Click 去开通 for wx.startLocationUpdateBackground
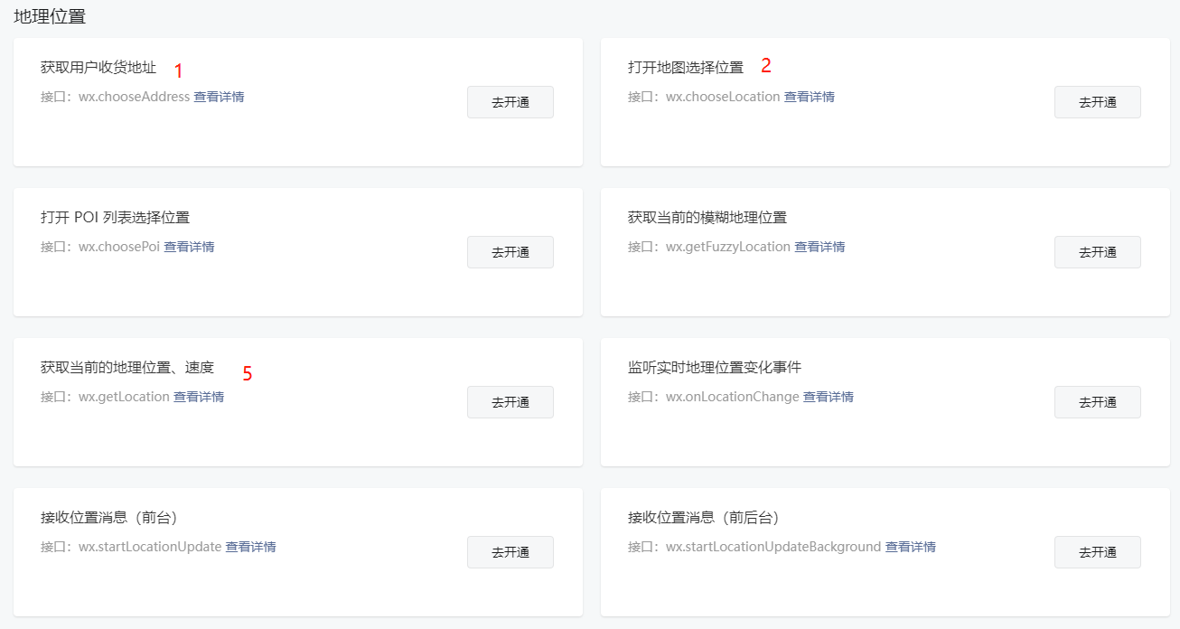The width and height of the screenshot is (1180, 629). coord(1097,551)
